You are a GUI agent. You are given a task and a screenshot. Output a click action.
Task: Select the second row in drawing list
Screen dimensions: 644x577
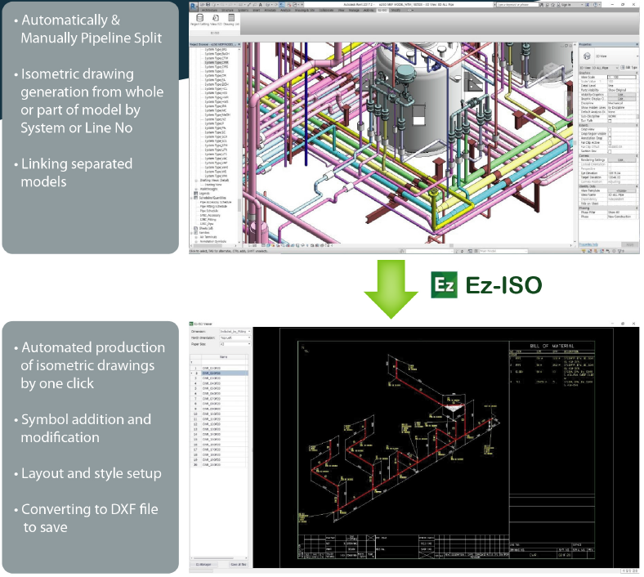pos(221,373)
